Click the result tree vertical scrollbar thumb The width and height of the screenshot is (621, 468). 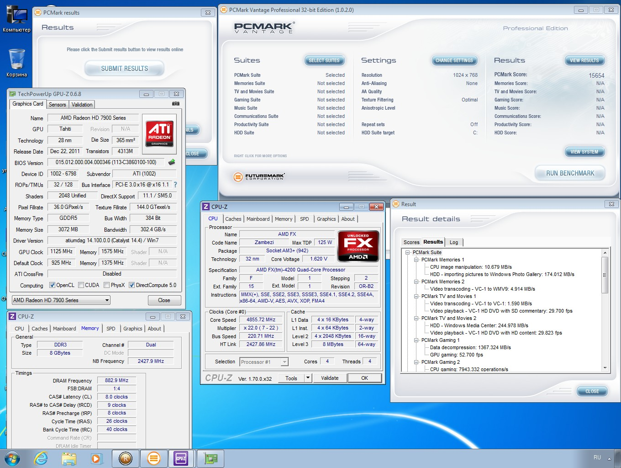click(x=605, y=275)
